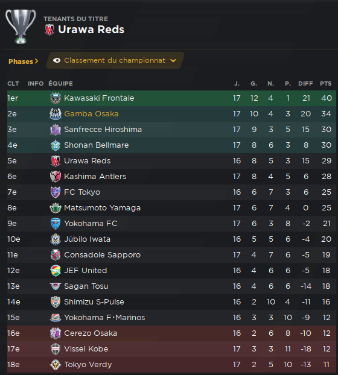This screenshot has width=338, height=375.
Task: Open Urawa Reds title holder link
Action: tap(91, 30)
